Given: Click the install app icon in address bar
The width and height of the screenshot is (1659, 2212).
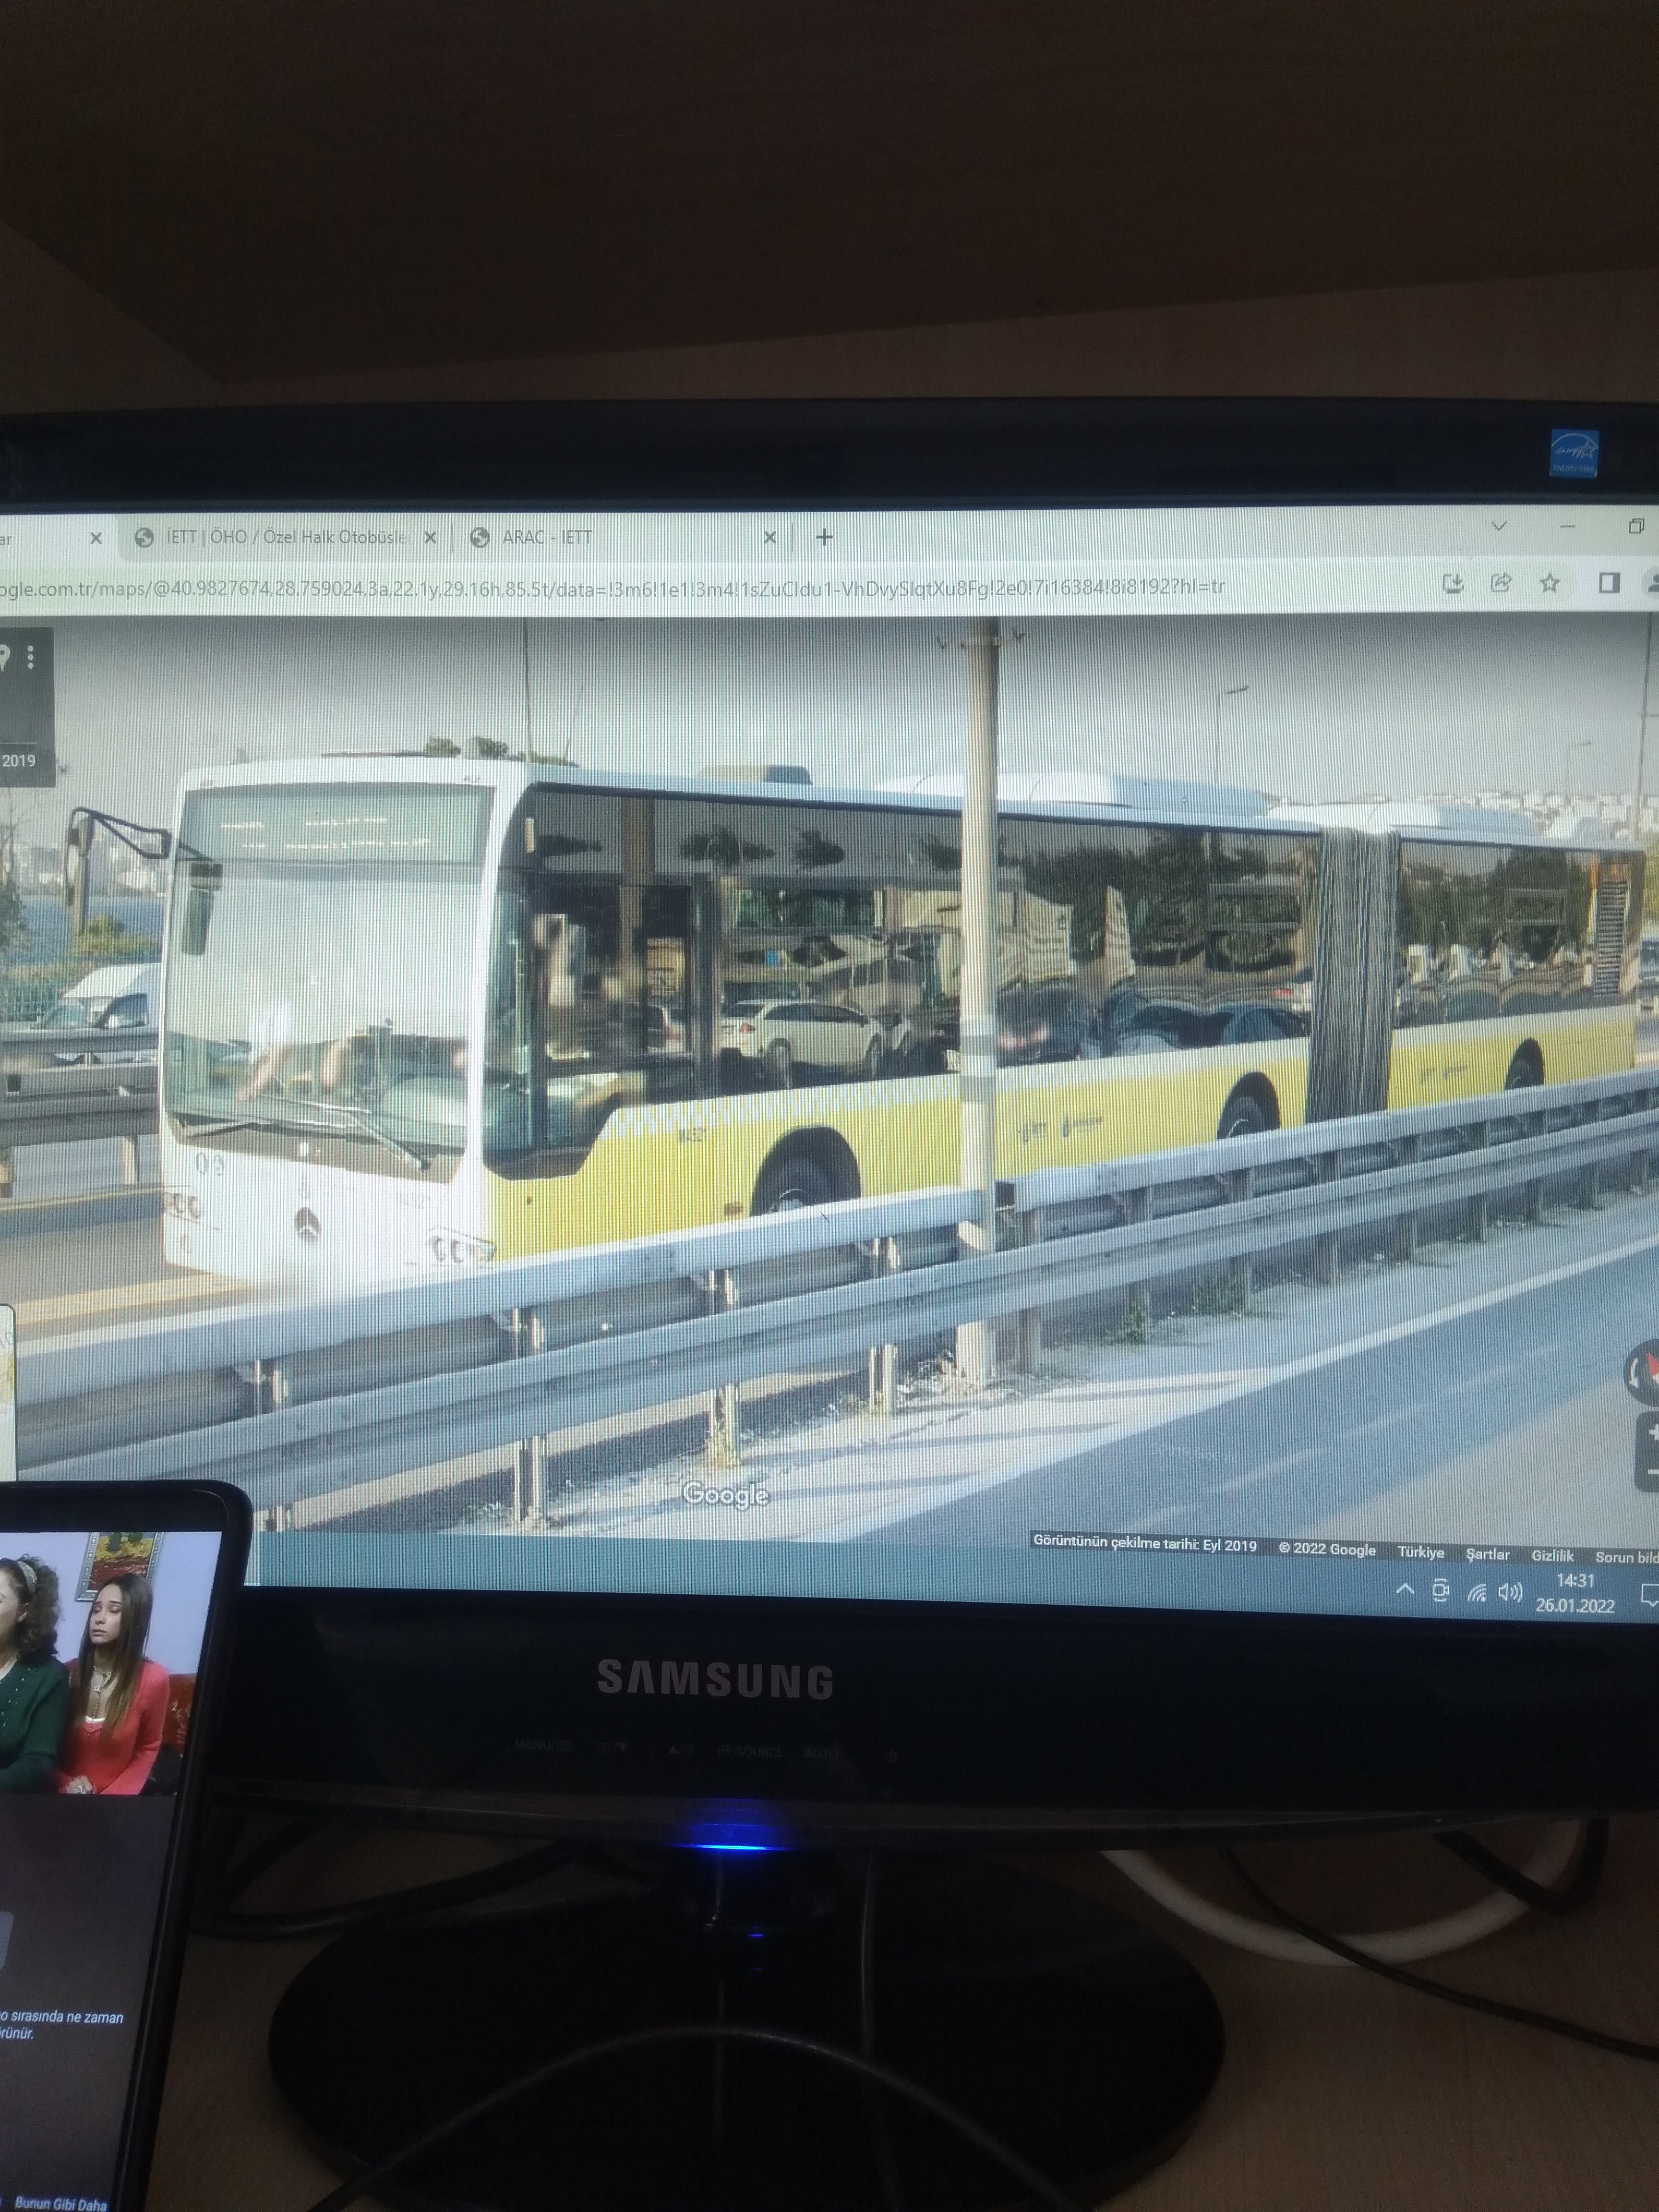Looking at the screenshot, I should [x=1453, y=583].
